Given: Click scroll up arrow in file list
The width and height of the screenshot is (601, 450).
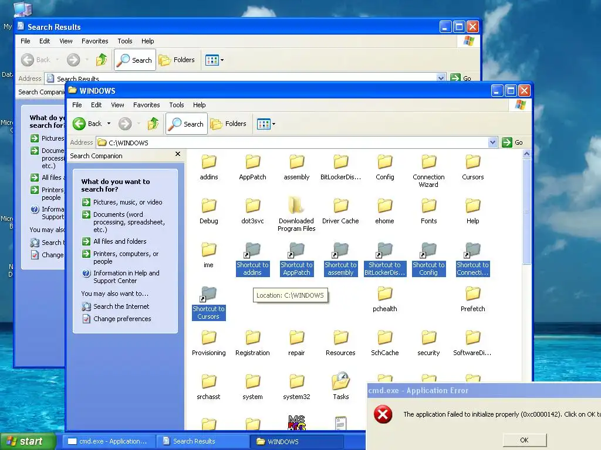Looking at the screenshot, I should click(526, 154).
